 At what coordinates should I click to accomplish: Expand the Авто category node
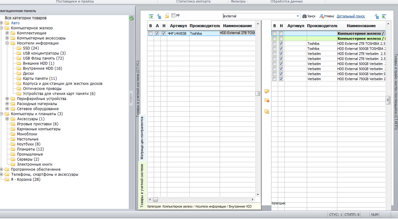pyautogui.click(x=1, y=23)
